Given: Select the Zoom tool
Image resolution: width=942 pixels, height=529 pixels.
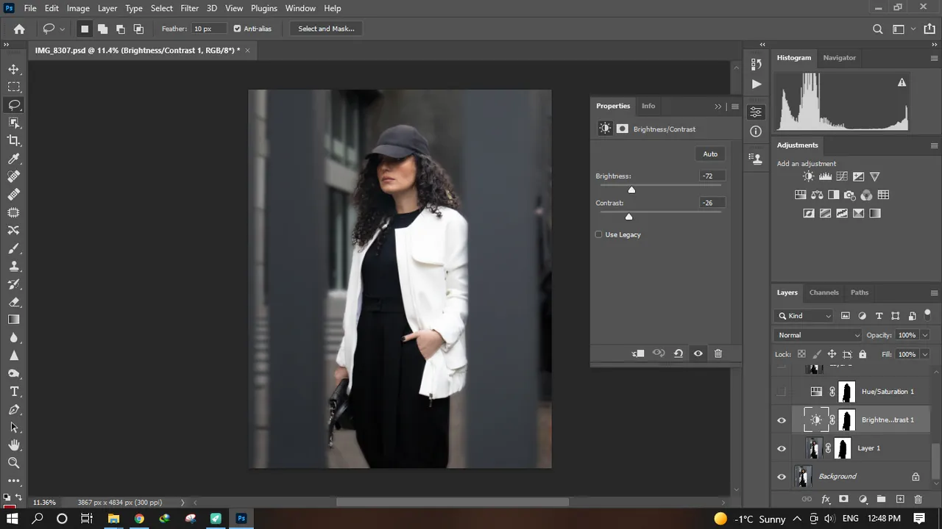Looking at the screenshot, I should (14, 463).
